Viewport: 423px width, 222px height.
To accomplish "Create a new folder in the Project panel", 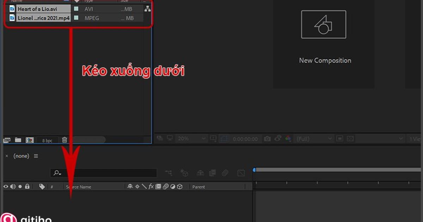I will coord(18,140).
